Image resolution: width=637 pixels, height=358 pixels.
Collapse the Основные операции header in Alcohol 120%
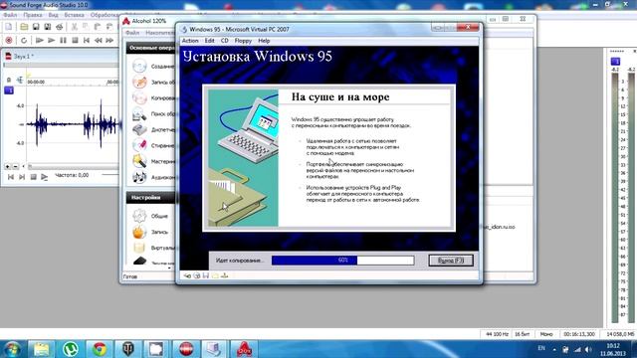point(150,48)
